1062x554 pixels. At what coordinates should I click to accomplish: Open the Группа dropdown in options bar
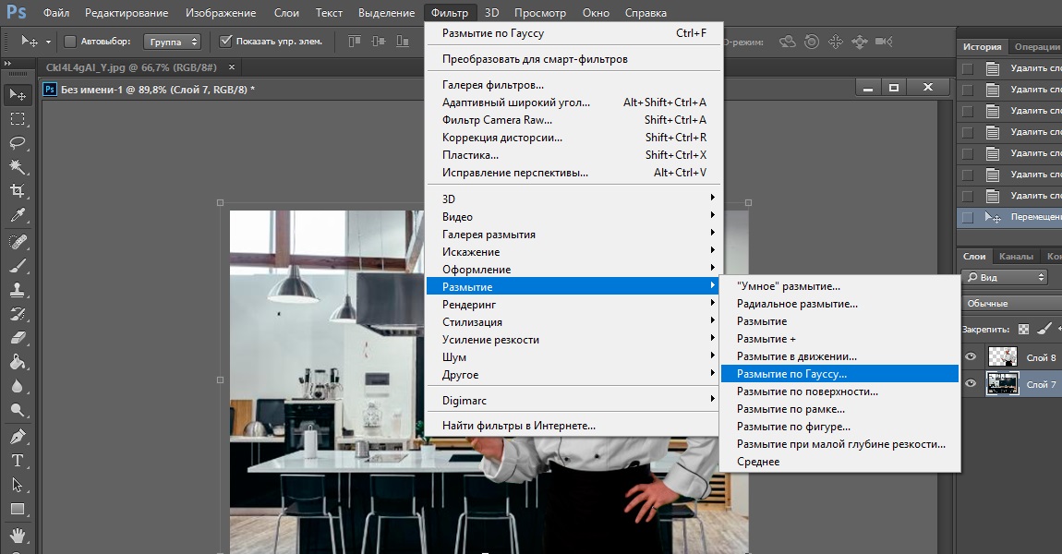173,42
